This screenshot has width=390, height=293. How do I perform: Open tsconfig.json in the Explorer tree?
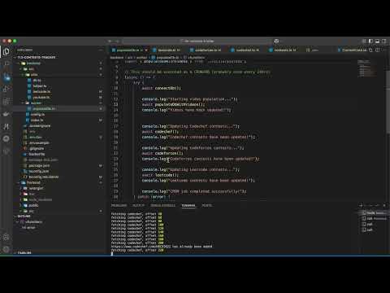(x=39, y=171)
